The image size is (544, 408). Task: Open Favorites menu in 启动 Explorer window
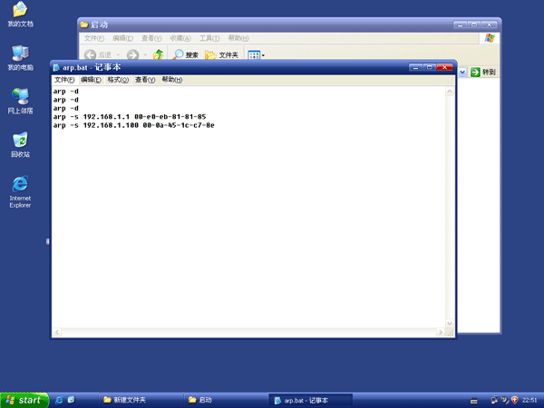pyautogui.click(x=180, y=38)
